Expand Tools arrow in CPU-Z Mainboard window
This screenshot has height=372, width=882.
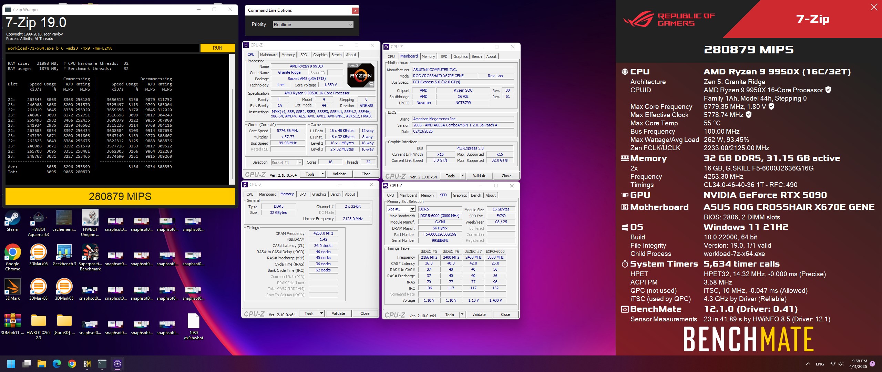pyautogui.click(x=463, y=176)
